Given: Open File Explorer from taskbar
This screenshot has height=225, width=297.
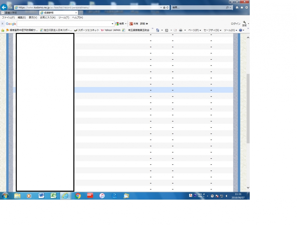Looking at the screenshot, I should pos(17,196).
